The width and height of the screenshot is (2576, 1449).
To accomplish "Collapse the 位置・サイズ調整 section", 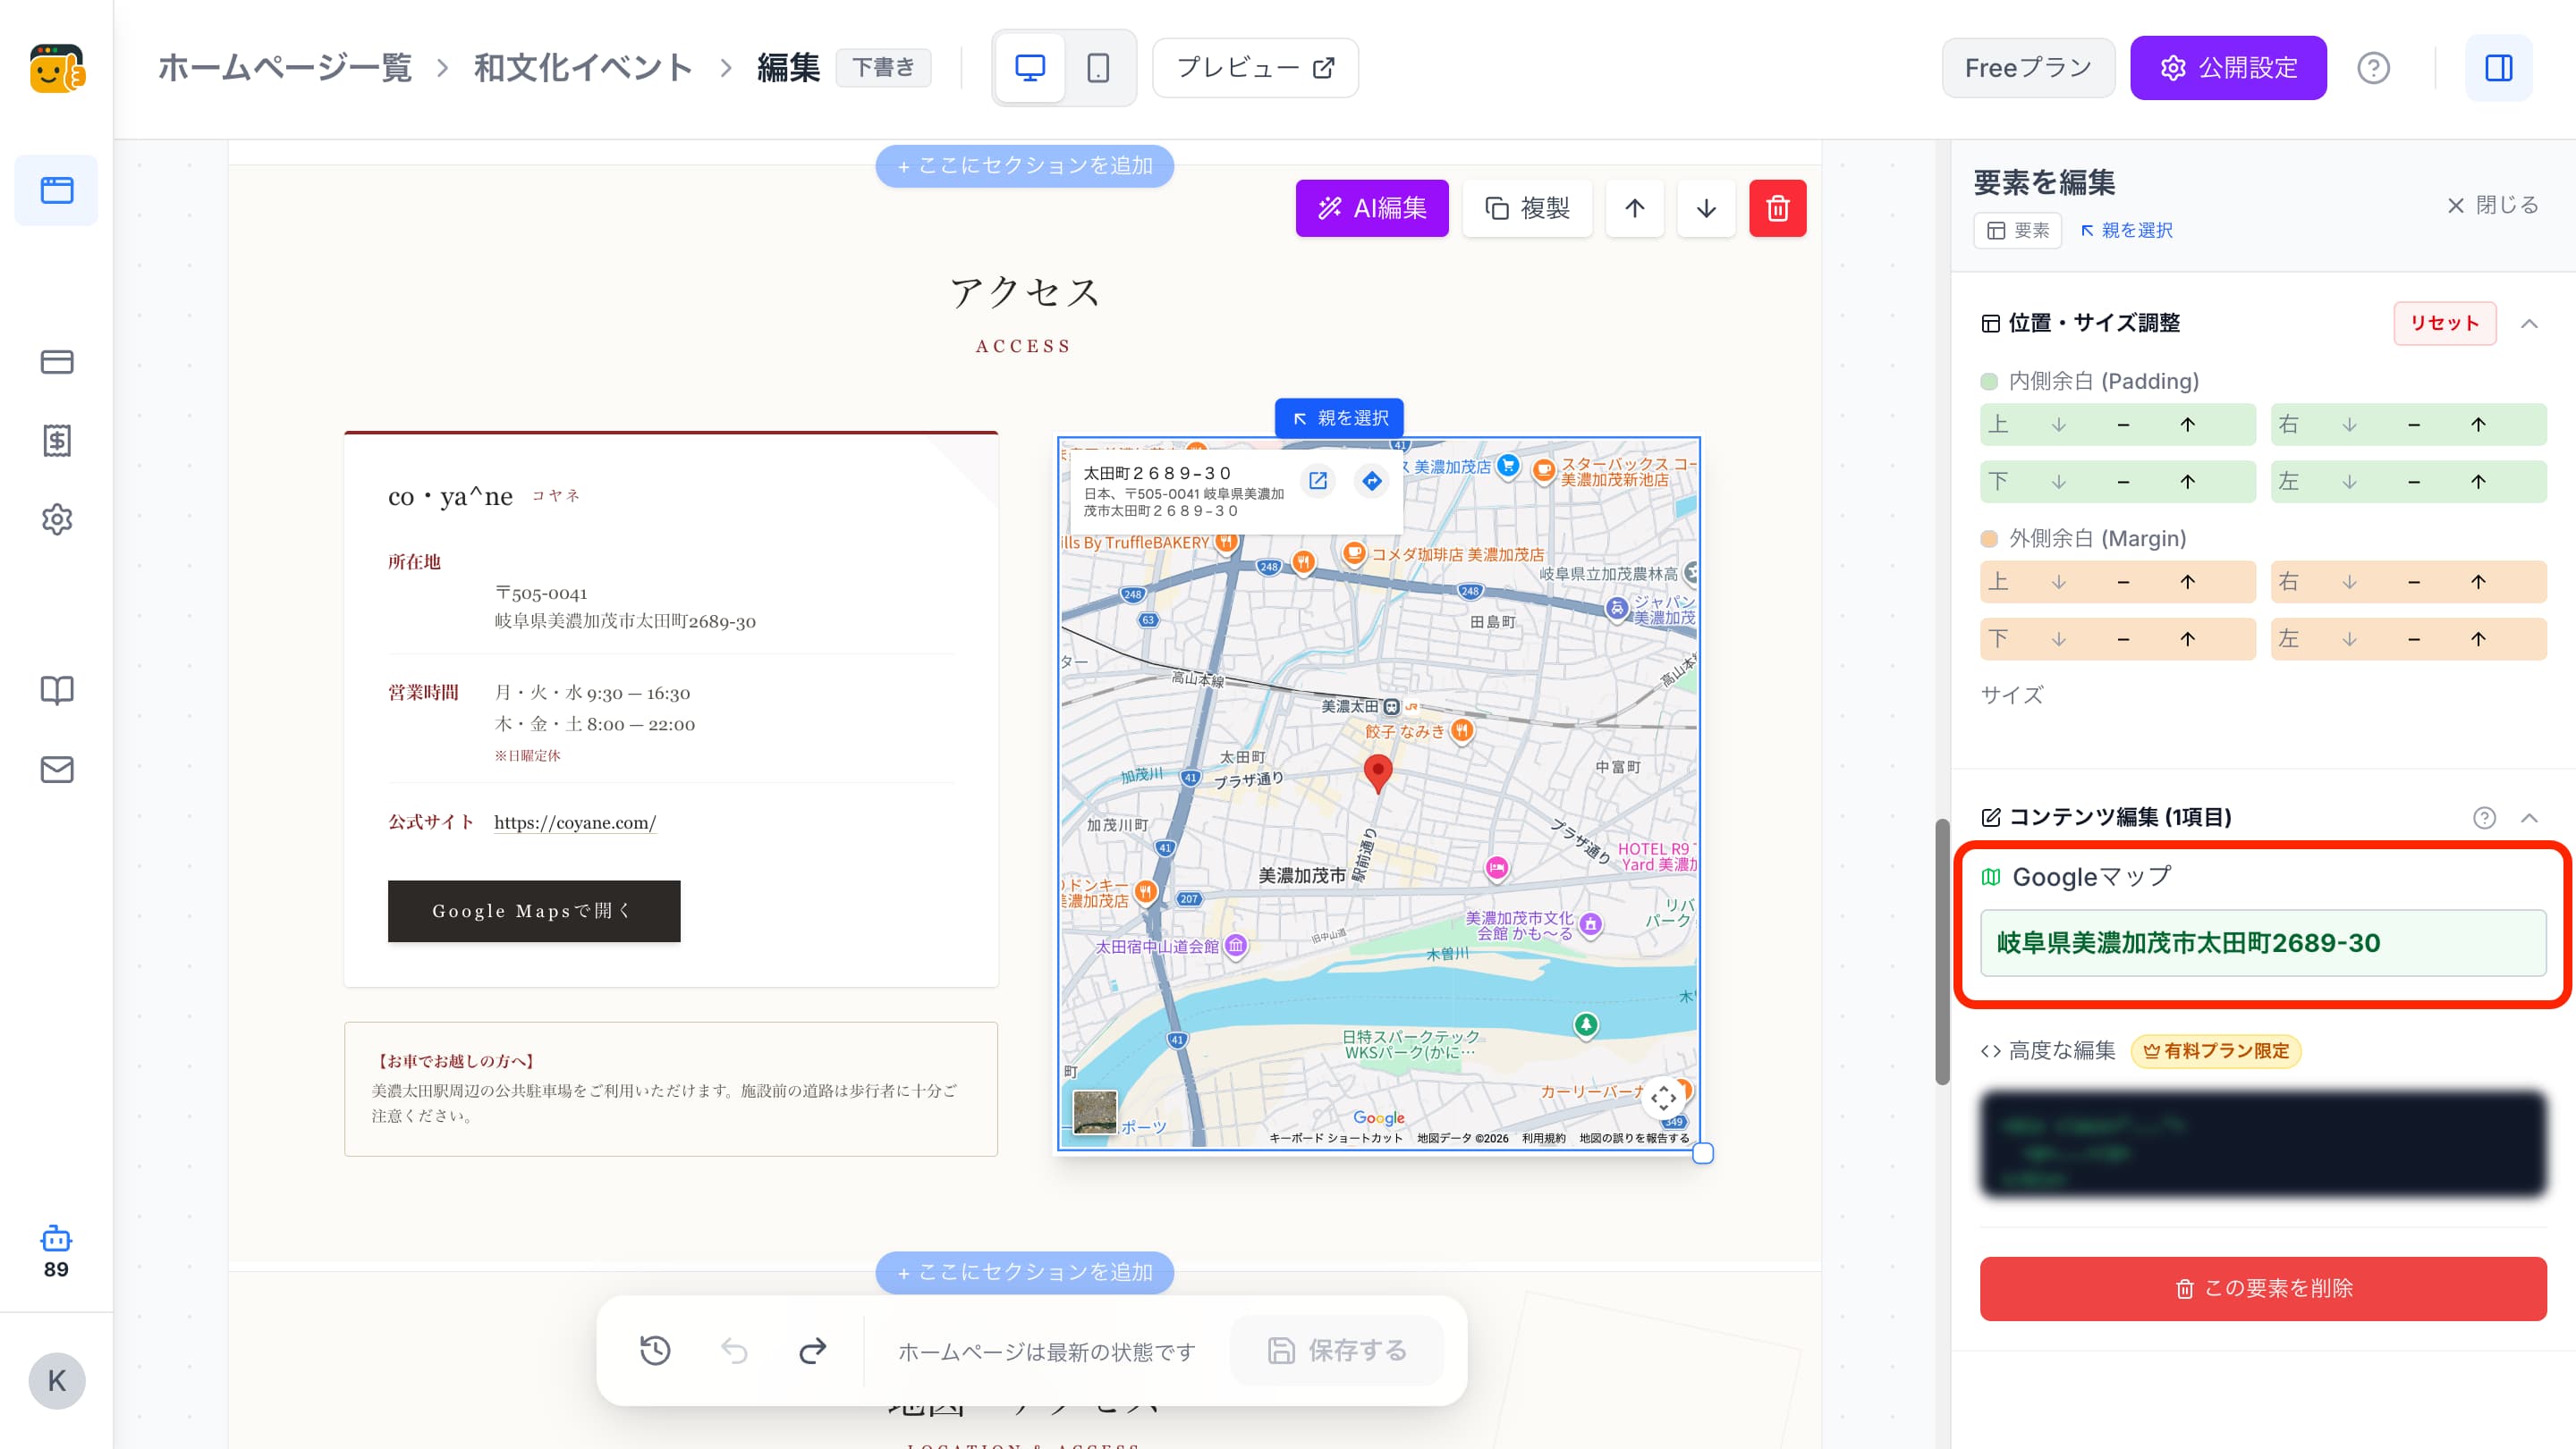I will click(2529, 323).
